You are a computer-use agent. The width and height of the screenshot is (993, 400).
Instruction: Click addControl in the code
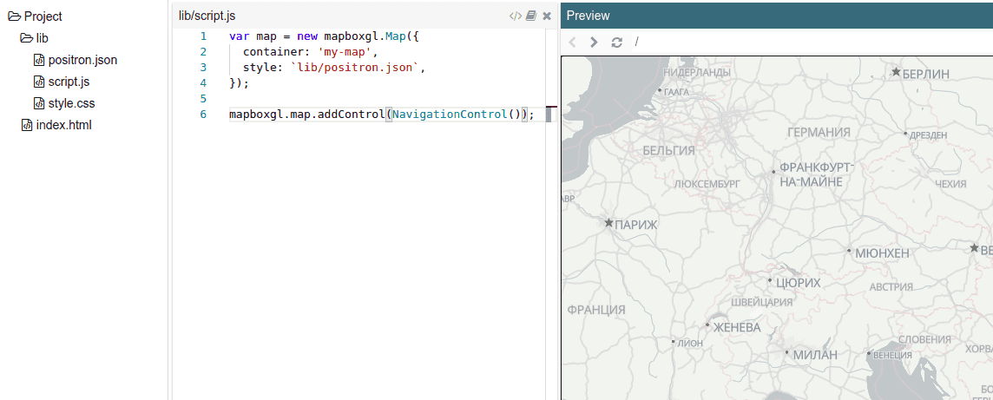351,115
